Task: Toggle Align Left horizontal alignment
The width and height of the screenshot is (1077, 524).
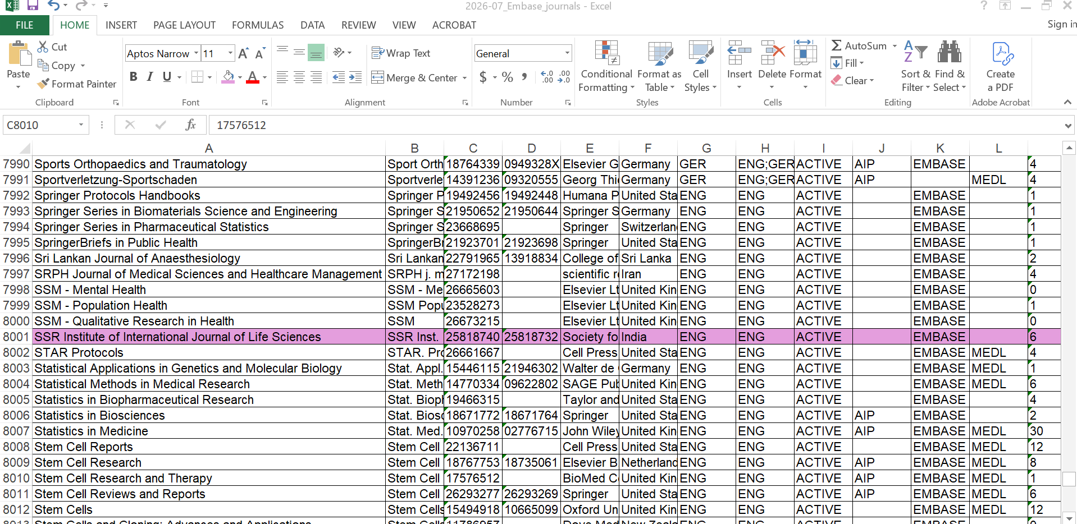Action: click(x=282, y=77)
